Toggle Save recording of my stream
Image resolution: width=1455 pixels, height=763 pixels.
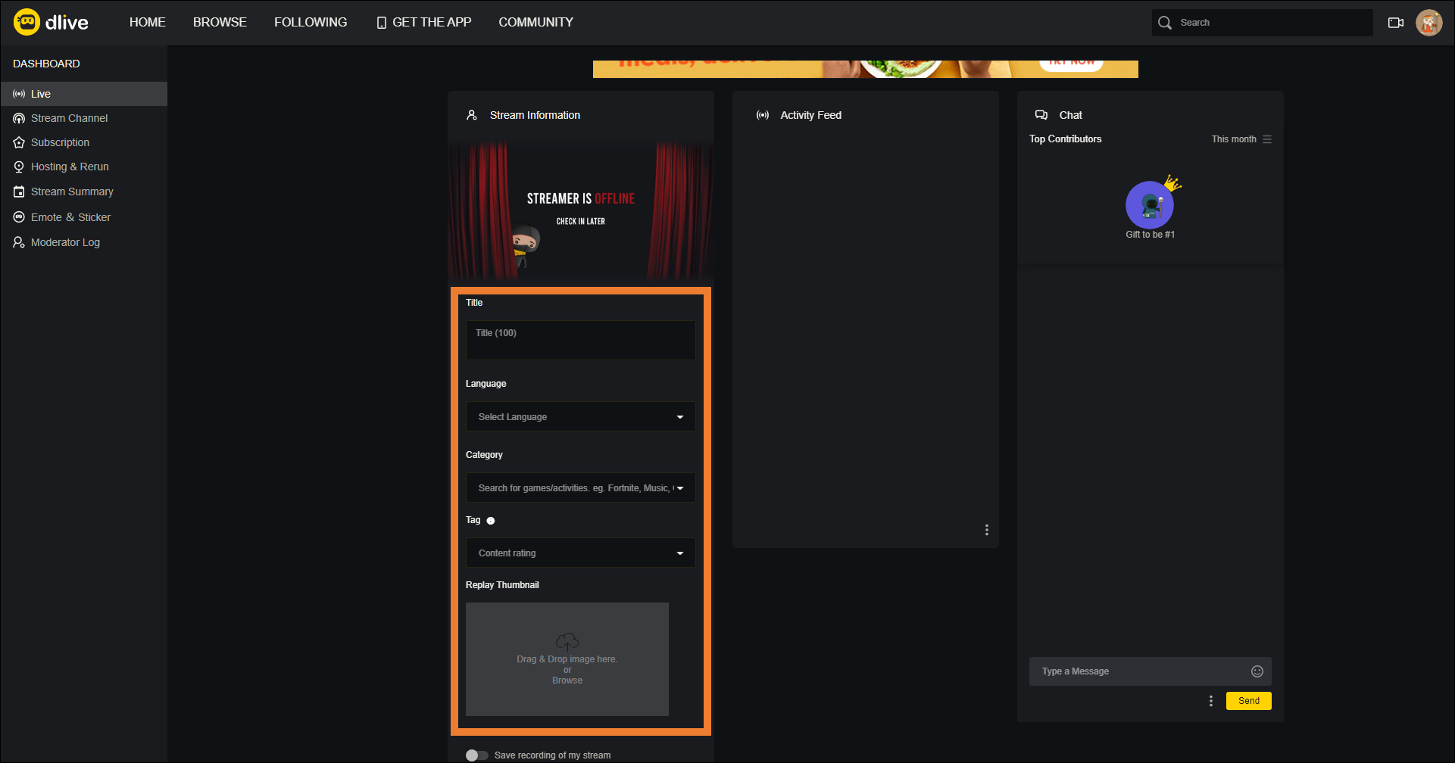point(476,755)
